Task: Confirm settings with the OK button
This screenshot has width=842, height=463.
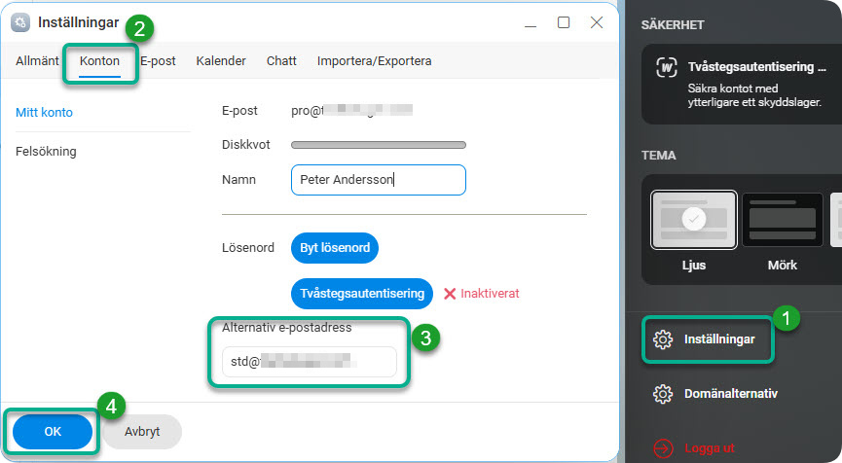Action: [53, 431]
